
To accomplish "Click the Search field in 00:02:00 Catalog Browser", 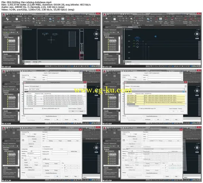I will point(56,89).
